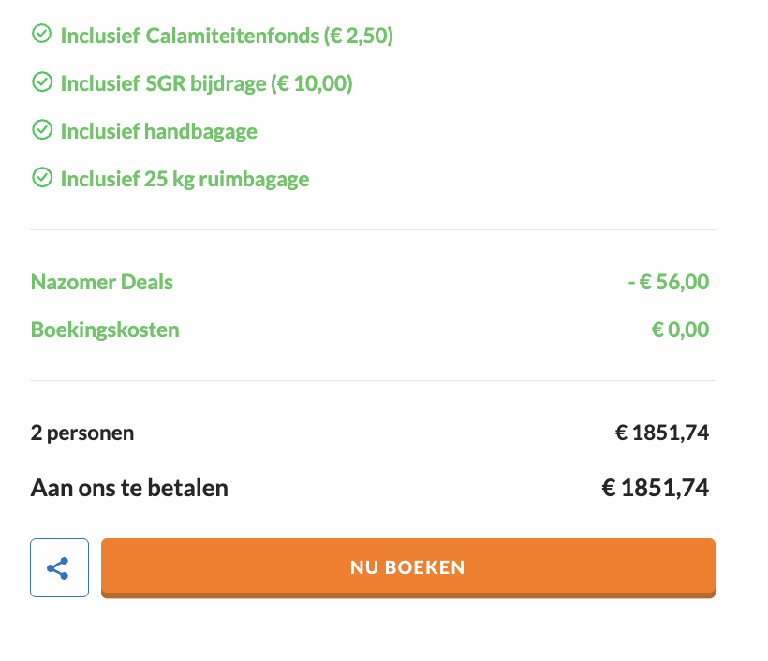Click the Boekingskosten label

tap(105, 330)
